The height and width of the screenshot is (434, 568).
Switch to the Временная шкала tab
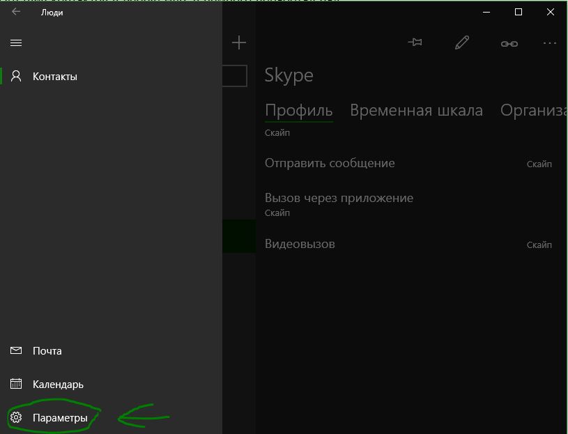pos(416,110)
